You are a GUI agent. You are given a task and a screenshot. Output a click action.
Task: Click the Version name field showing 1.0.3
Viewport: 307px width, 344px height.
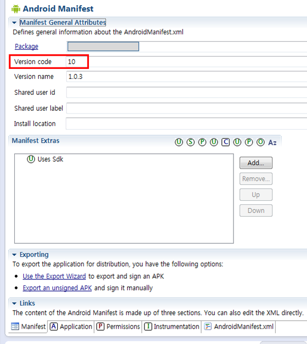point(187,76)
